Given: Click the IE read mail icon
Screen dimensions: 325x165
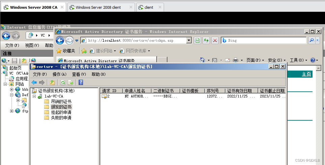Looking at the screenshot, I should 227,60.
